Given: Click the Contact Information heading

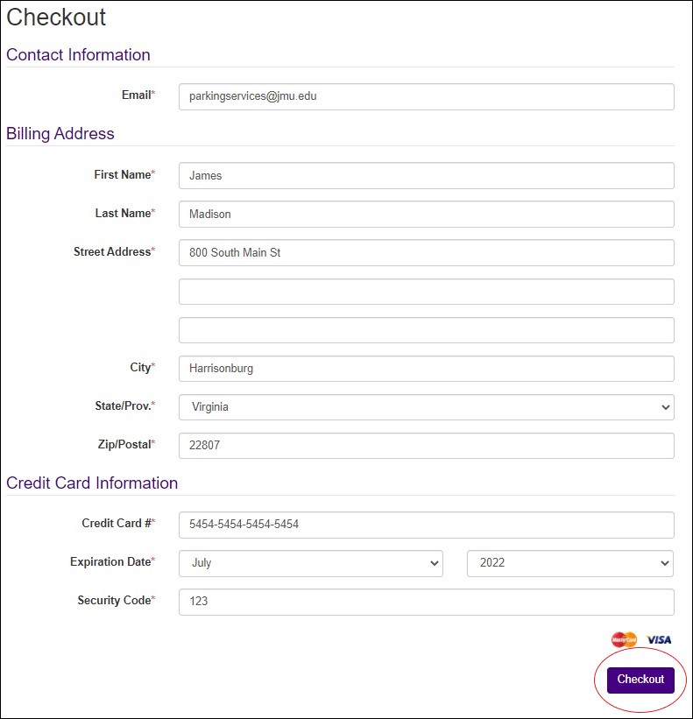Looking at the screenshot, I should (x=78, y=54).
